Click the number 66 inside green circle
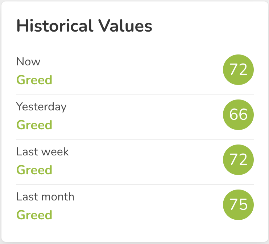The width and height of the screenshot is (269, 244). click(x=239, y=115)
